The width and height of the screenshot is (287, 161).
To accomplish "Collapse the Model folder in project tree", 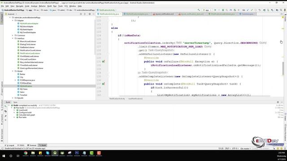I will [x=13, y=71].
